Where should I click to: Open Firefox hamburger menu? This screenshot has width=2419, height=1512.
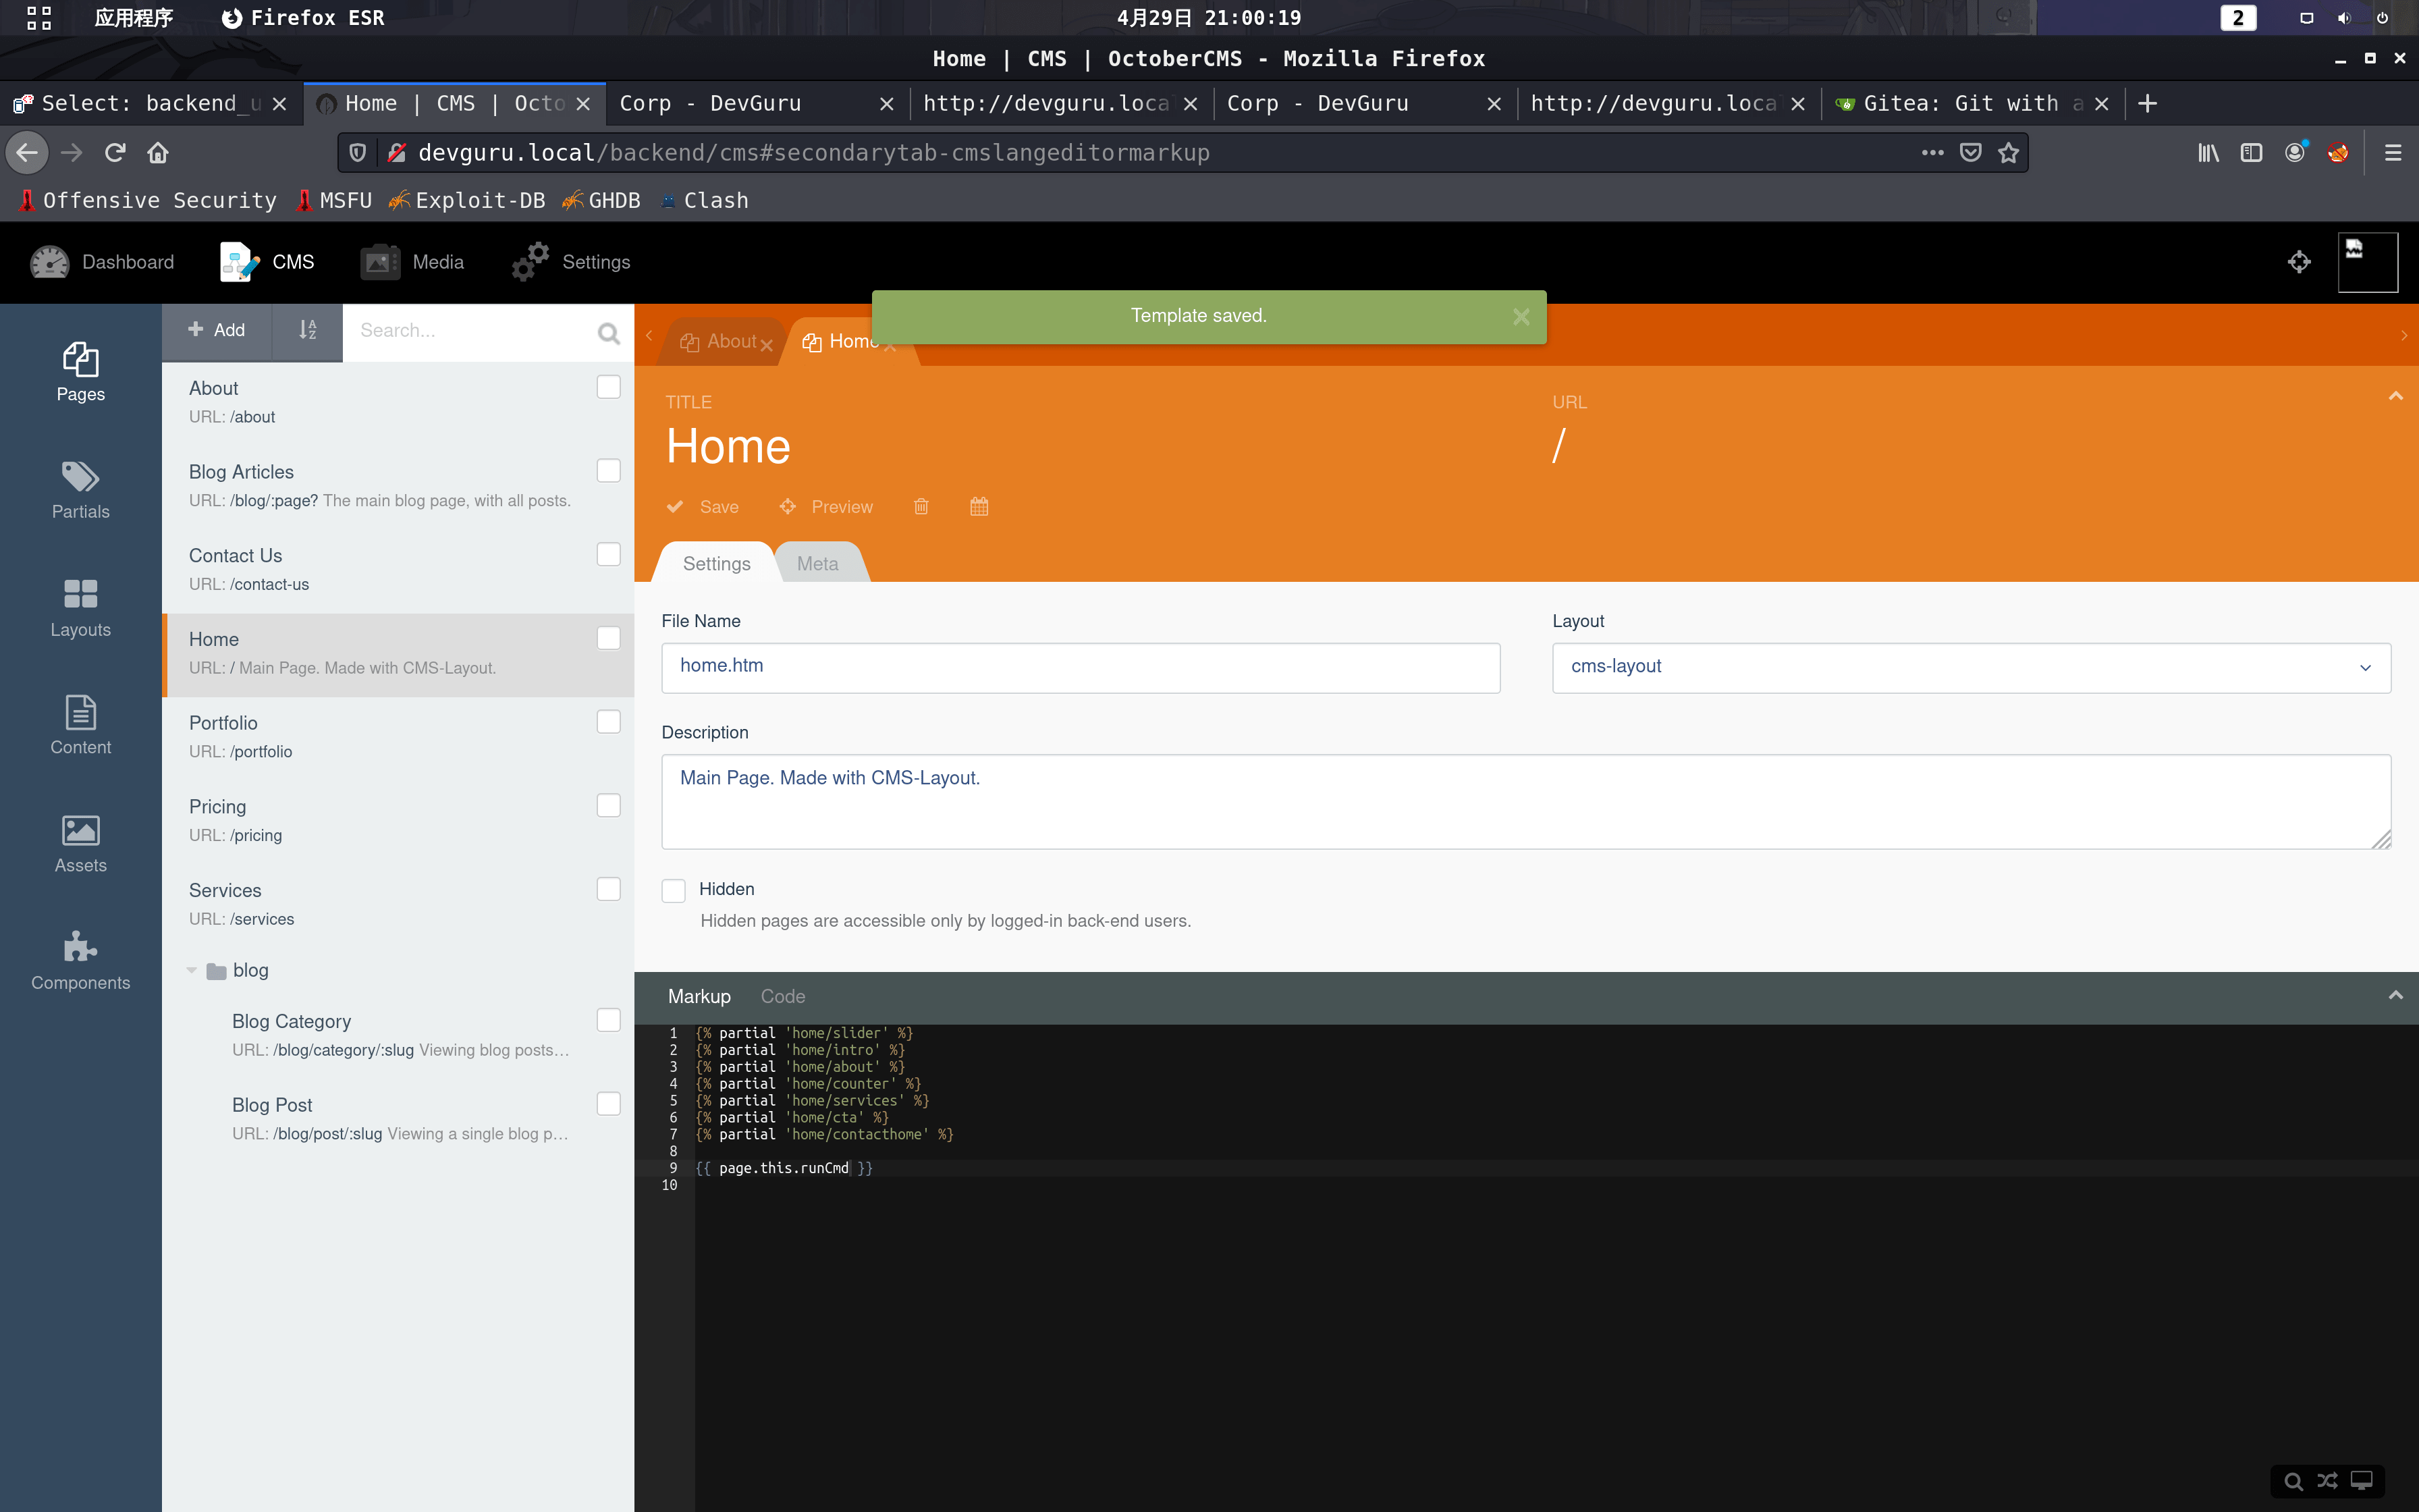(2393, 153)
